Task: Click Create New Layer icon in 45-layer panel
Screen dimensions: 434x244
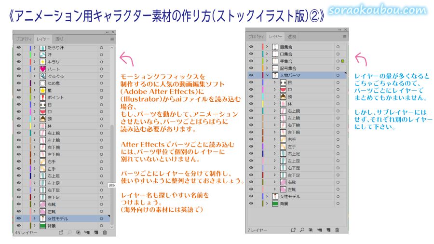Action: [96, 232]
